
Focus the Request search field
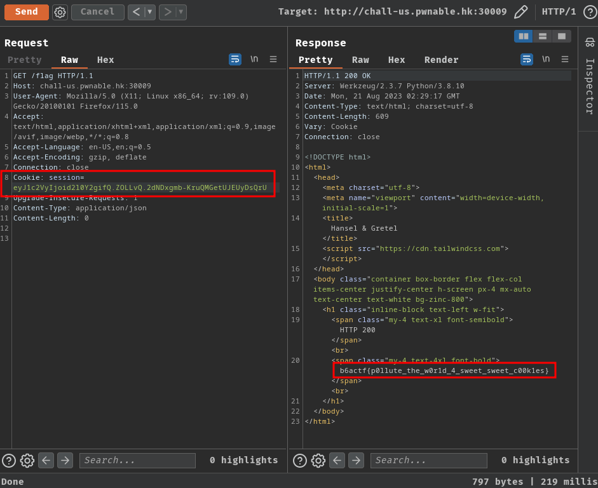(x=137, y=461)
